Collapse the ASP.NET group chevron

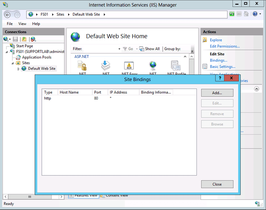click(185, 57)
